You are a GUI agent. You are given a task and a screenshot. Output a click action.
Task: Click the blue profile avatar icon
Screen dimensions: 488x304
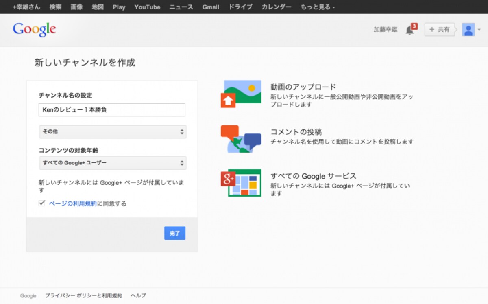pyautogui.click(x=468, y=30)
